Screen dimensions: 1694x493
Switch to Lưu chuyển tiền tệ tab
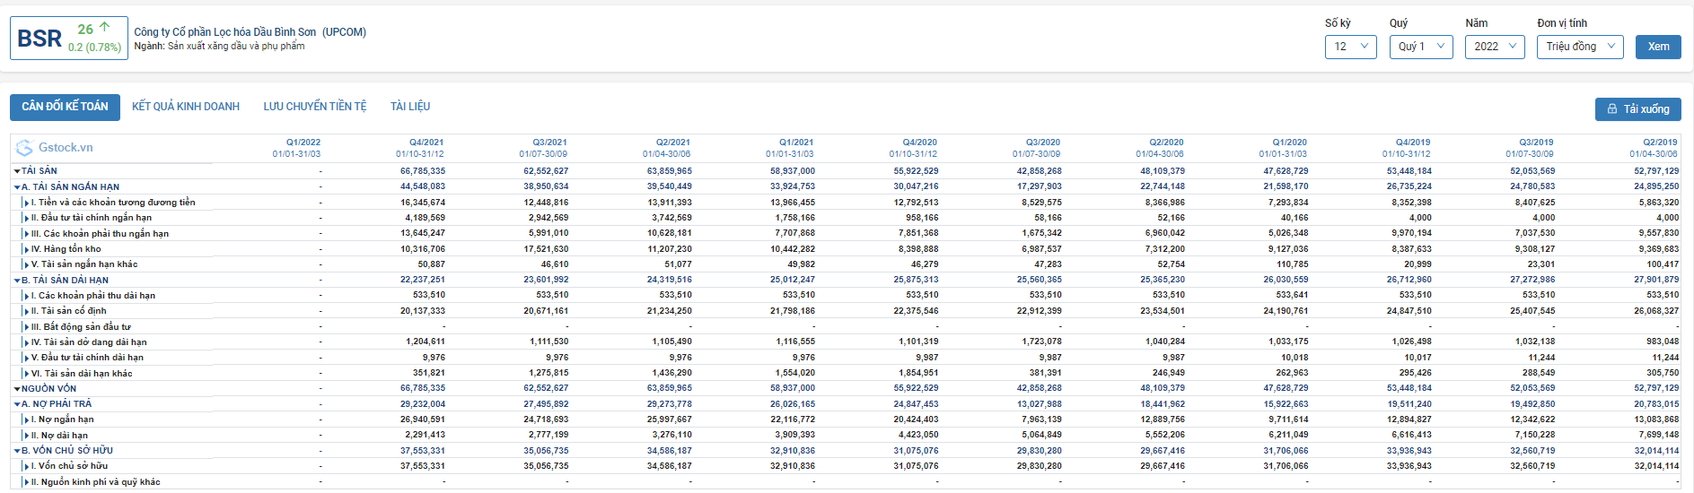click(314, 107)
